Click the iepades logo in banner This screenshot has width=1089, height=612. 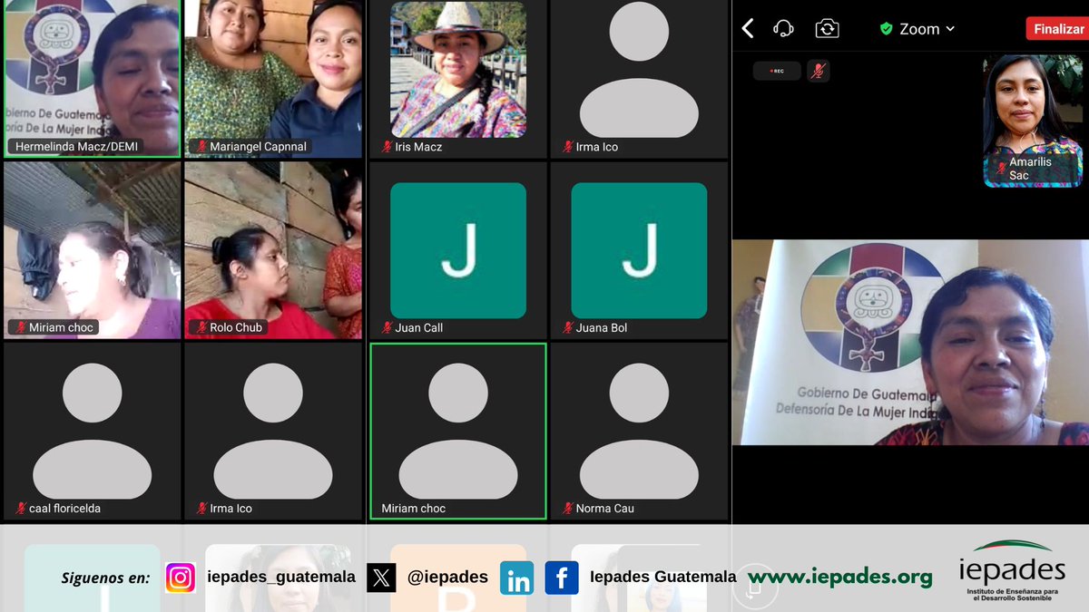tap(1012, 571)
